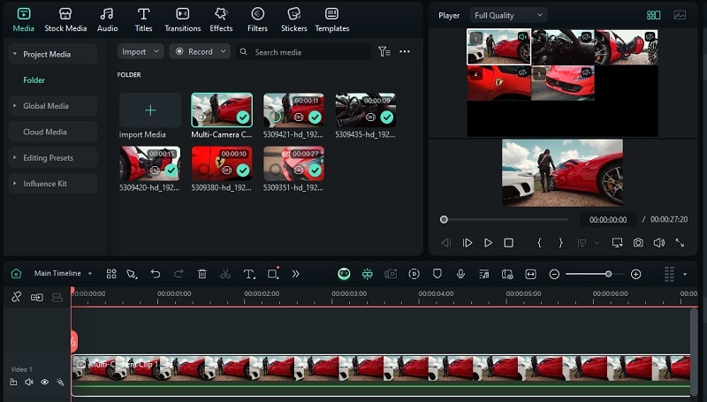The width and height of the screenshot is (707, 402).
Task: Step forward one frame in player
Action: pos(468,243)
